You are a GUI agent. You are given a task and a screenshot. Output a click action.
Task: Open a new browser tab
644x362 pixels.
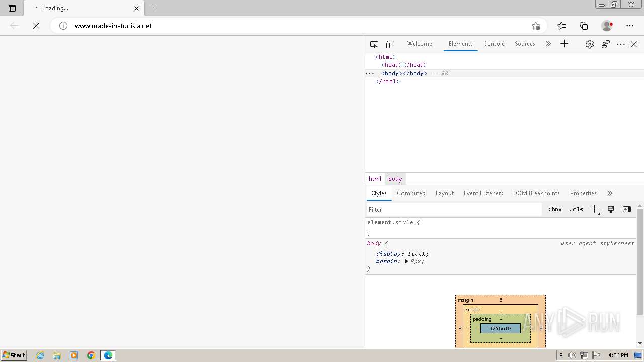tap(153, 8)
